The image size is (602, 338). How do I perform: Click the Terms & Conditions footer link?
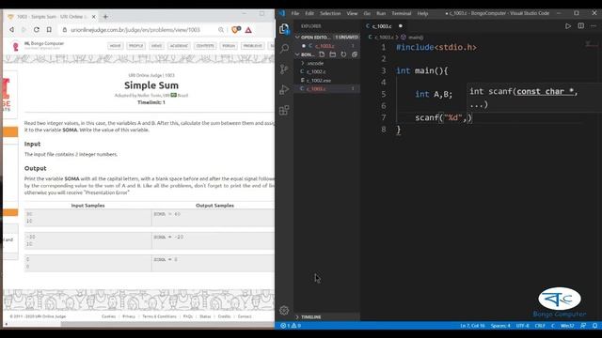[x=159, y=316]
